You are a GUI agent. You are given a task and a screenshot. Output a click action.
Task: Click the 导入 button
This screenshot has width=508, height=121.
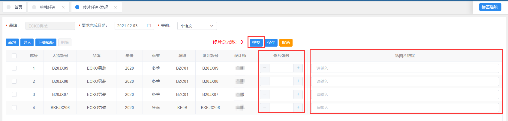click(27, 42)
